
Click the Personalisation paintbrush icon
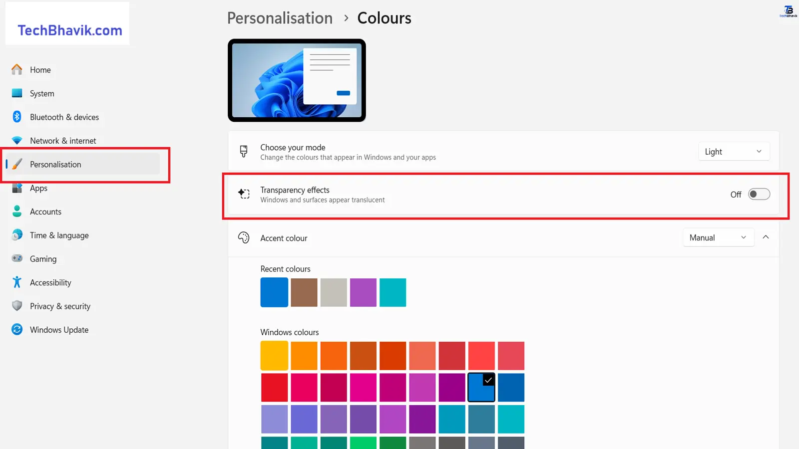[17, 164]
